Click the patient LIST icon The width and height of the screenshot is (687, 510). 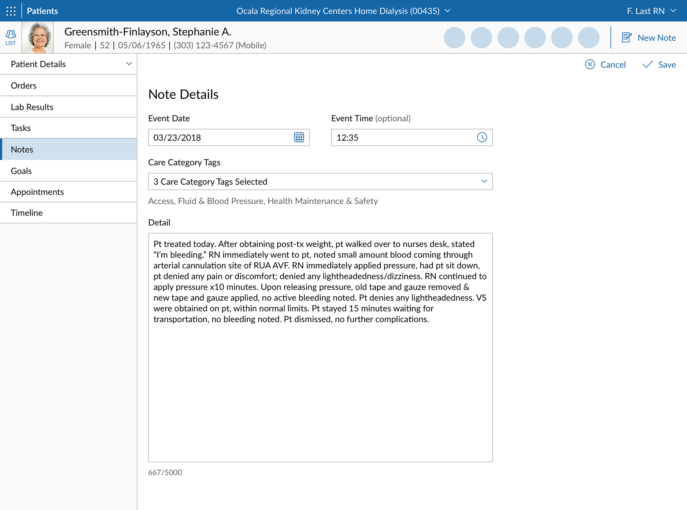[x=11, y=38]
